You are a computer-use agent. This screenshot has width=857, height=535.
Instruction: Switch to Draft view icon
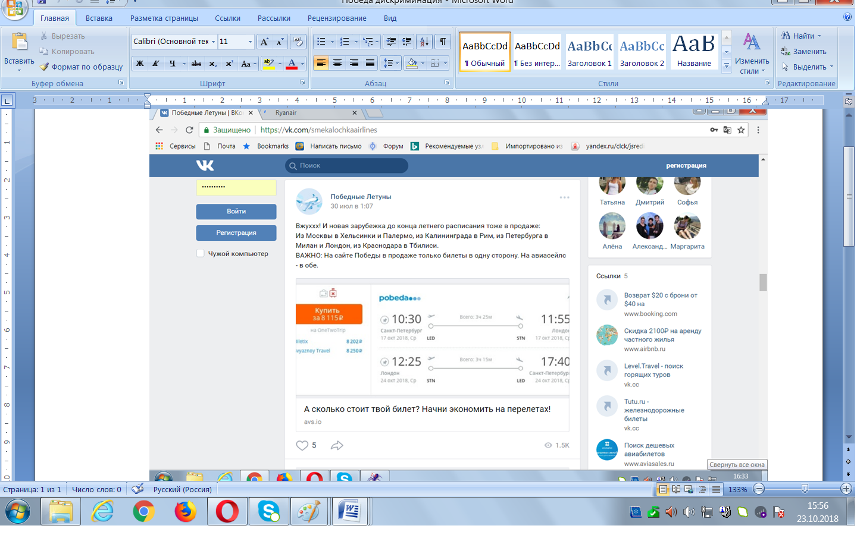click(x=716, y=489)
